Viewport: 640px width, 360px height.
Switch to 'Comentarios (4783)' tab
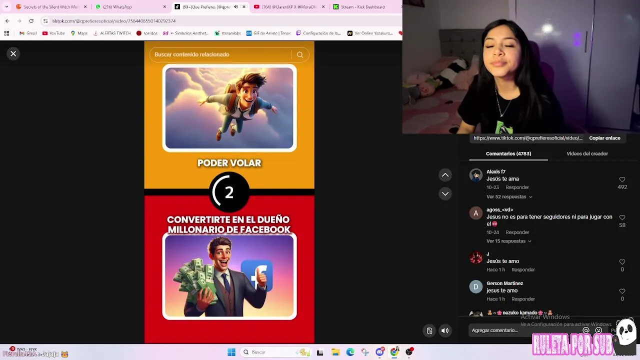(508, 153)
